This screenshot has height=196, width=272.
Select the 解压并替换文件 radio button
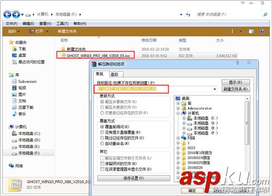click(x=102, y=102)
